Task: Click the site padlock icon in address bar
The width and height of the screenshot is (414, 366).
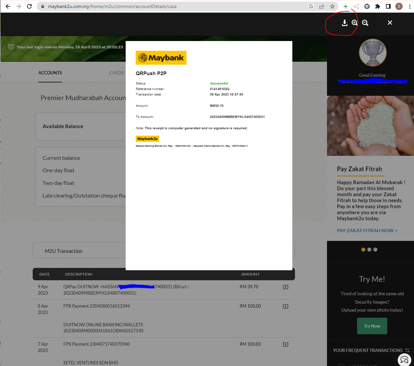Action: 42,6
